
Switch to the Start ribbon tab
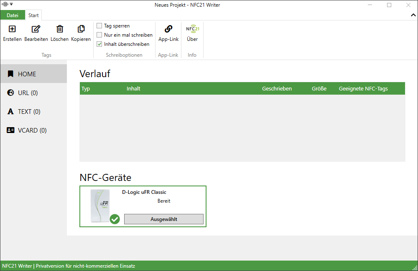pyautogui.click(x=33, y=15)
